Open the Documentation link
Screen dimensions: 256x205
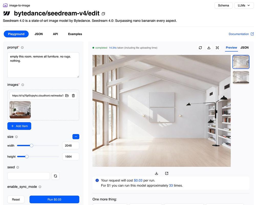tap(239, 34)
